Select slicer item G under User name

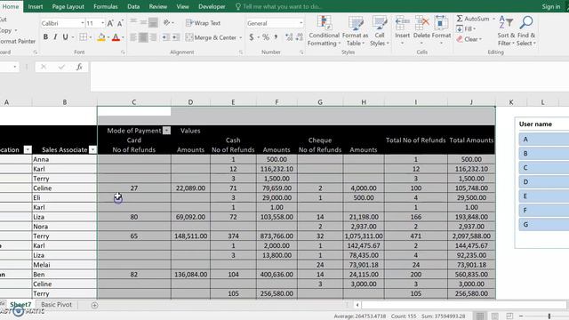click(x=543, y=224)
